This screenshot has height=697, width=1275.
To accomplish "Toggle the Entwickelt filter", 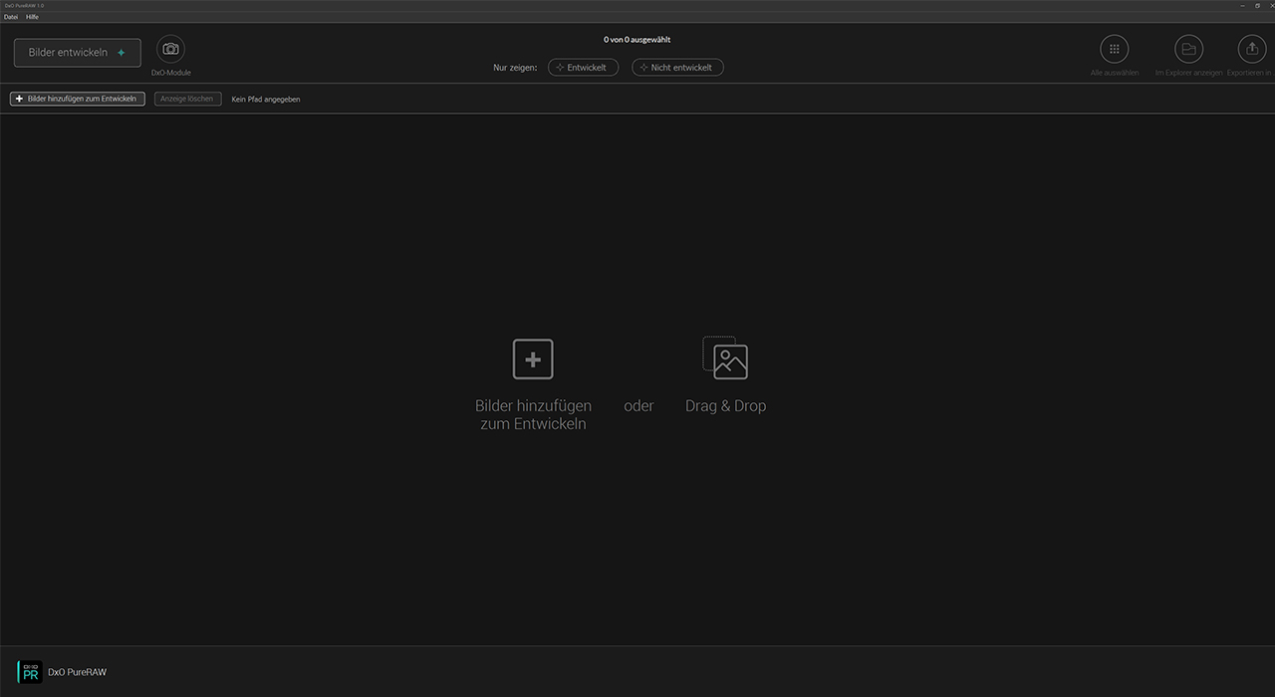I will pyautogui.click(x=583, y=68).
